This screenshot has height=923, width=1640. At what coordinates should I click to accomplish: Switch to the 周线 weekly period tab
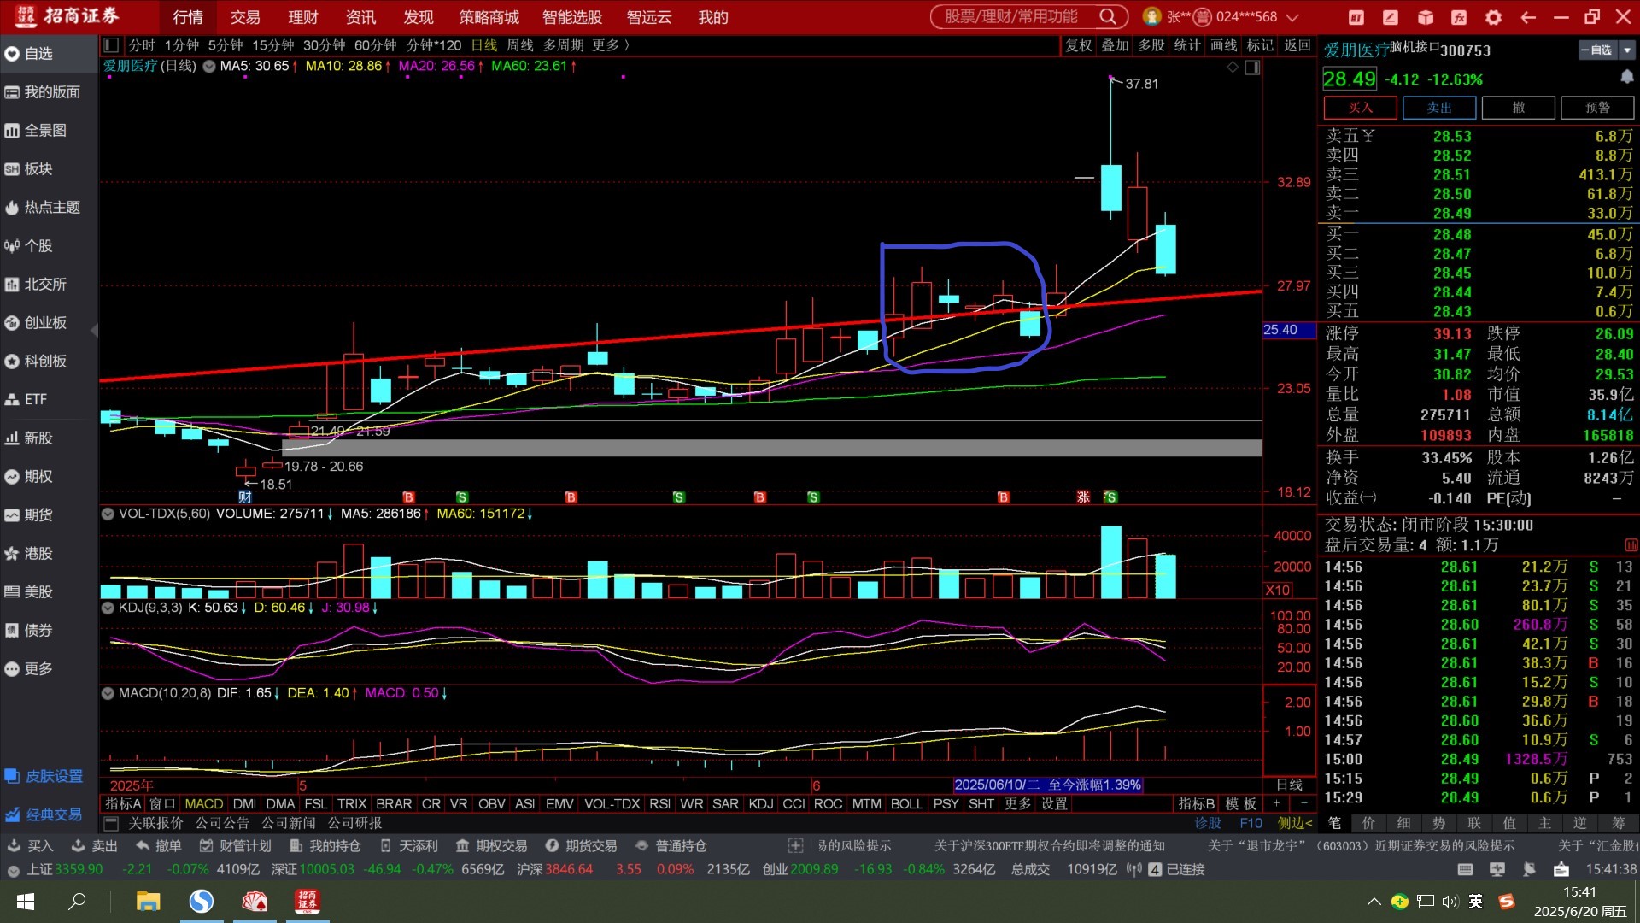point(519,45)
